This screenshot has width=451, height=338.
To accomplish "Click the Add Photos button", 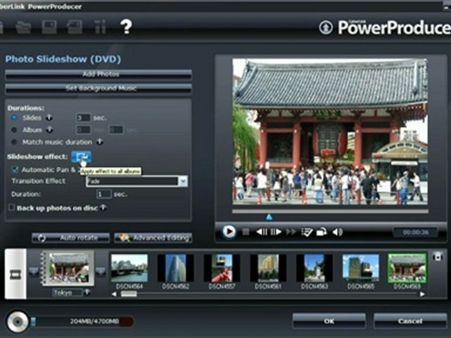I will [x=98, y=75].
